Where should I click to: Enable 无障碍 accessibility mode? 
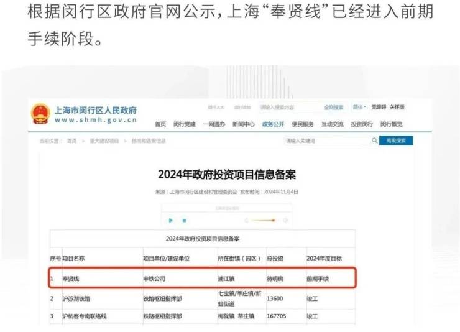point(379,108)
